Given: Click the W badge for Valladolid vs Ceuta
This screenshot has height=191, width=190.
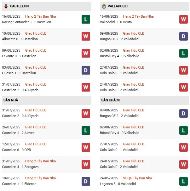Looking at the screenshot, I should coord(183,19).
